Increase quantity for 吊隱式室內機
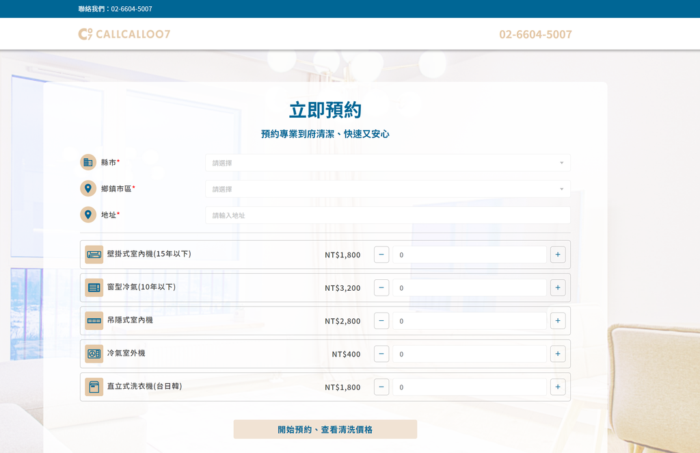This screenshot has height=453, width=700. (558, 321)
